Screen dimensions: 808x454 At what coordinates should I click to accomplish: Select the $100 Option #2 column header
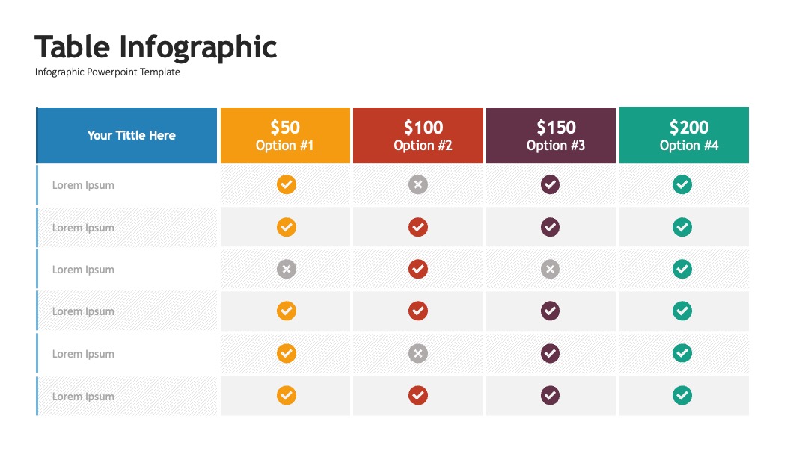418,135
